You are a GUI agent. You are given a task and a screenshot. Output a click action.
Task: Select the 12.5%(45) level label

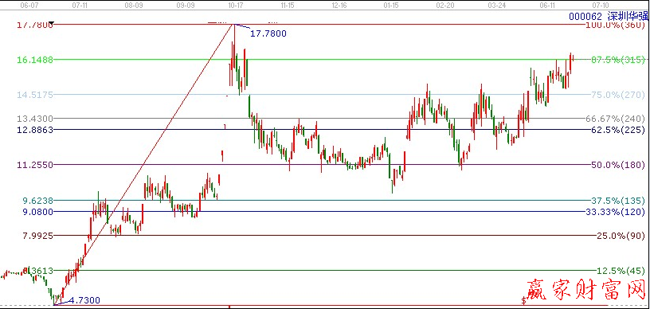pos(621,271)
